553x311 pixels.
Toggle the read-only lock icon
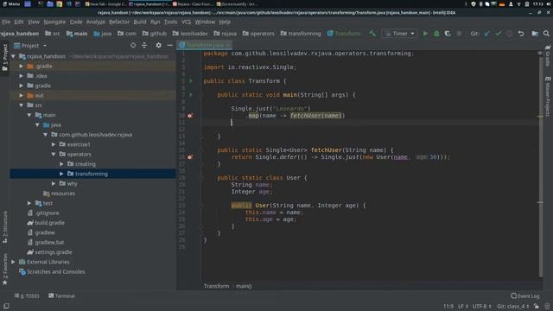coord(537,306)
